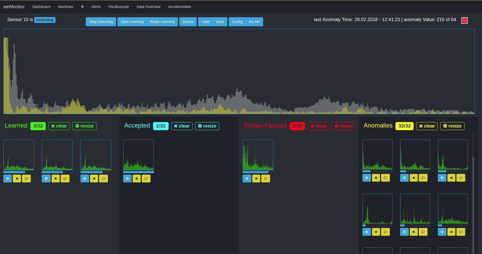
Task: Click the Start Learning button
Action: click(x=132, y=22)
